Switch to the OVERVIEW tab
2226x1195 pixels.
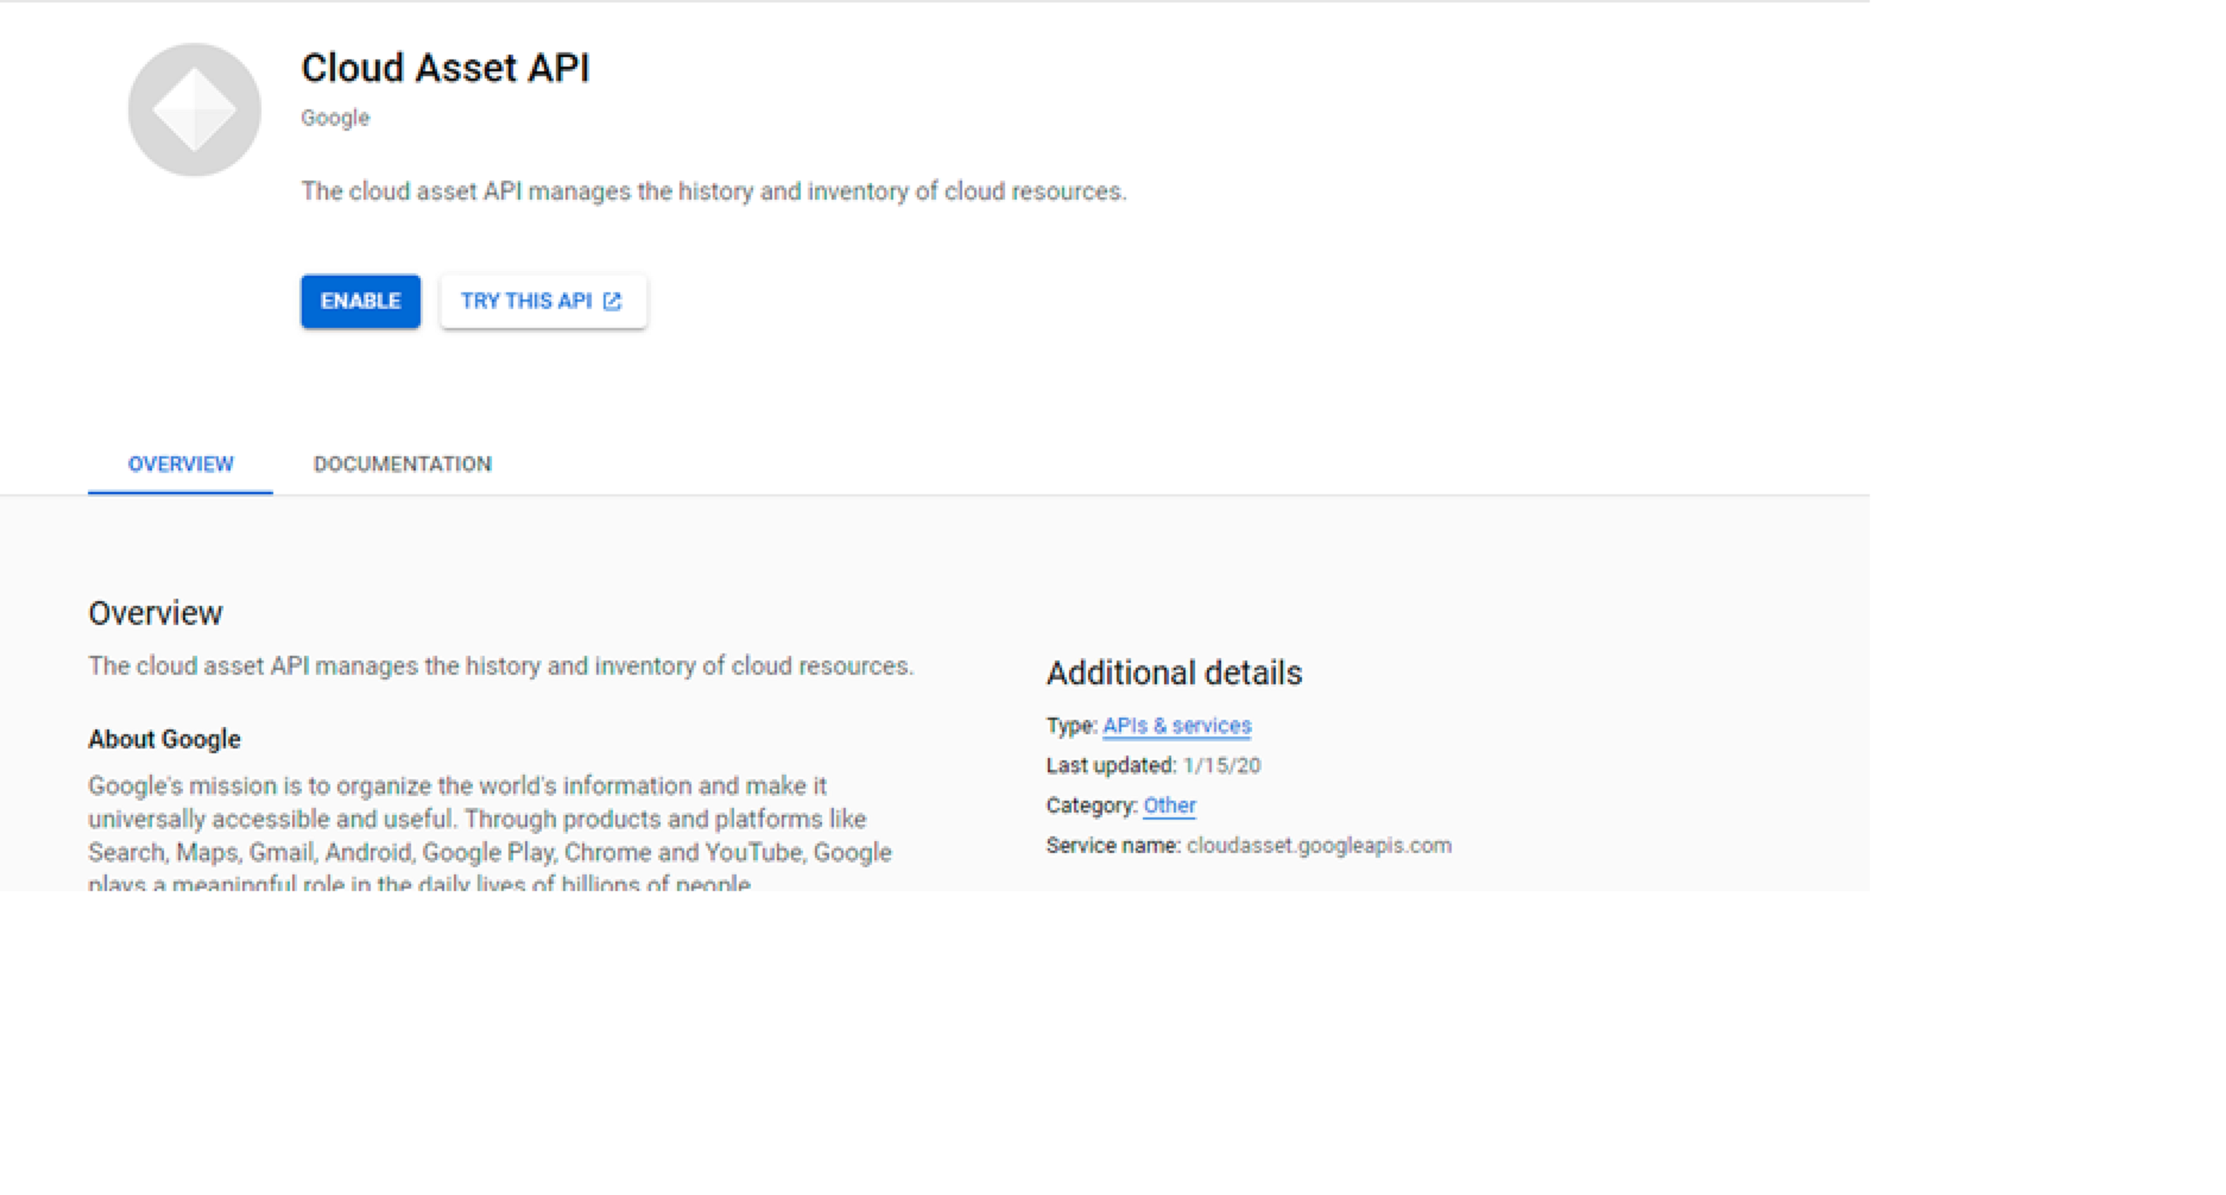coord(181,464)
